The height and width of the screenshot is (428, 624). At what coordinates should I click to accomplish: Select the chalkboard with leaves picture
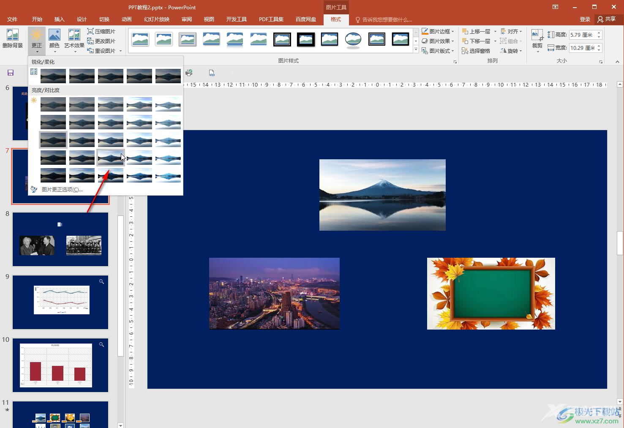[x=491, y=294]
